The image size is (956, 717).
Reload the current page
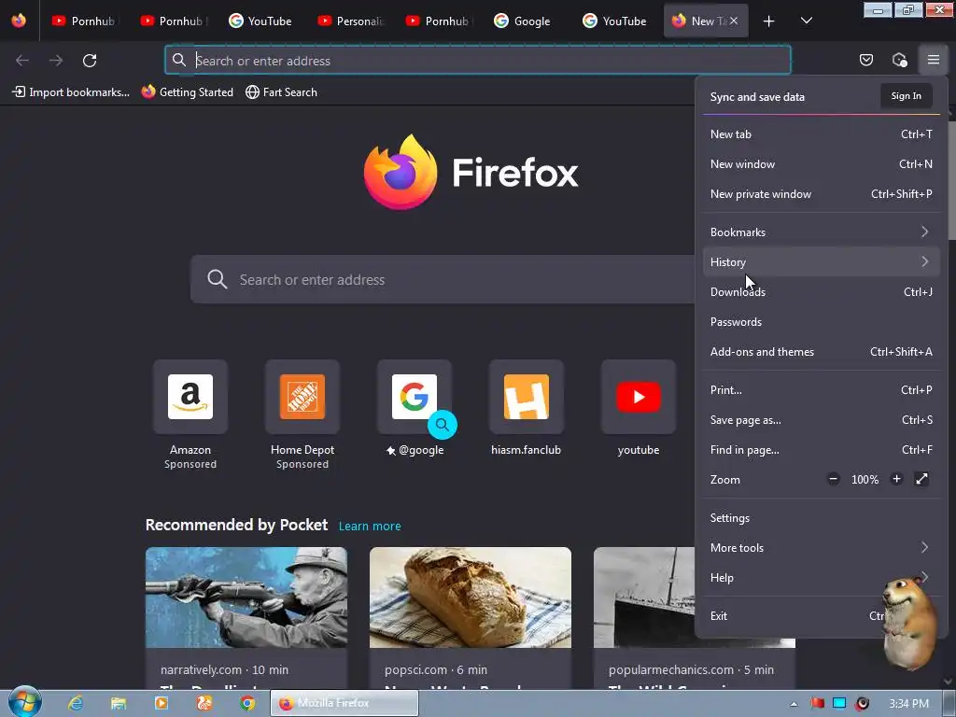(90, 61)
